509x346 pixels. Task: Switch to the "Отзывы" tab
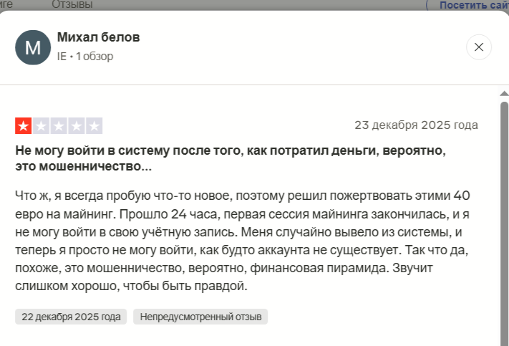pos(72,5)
